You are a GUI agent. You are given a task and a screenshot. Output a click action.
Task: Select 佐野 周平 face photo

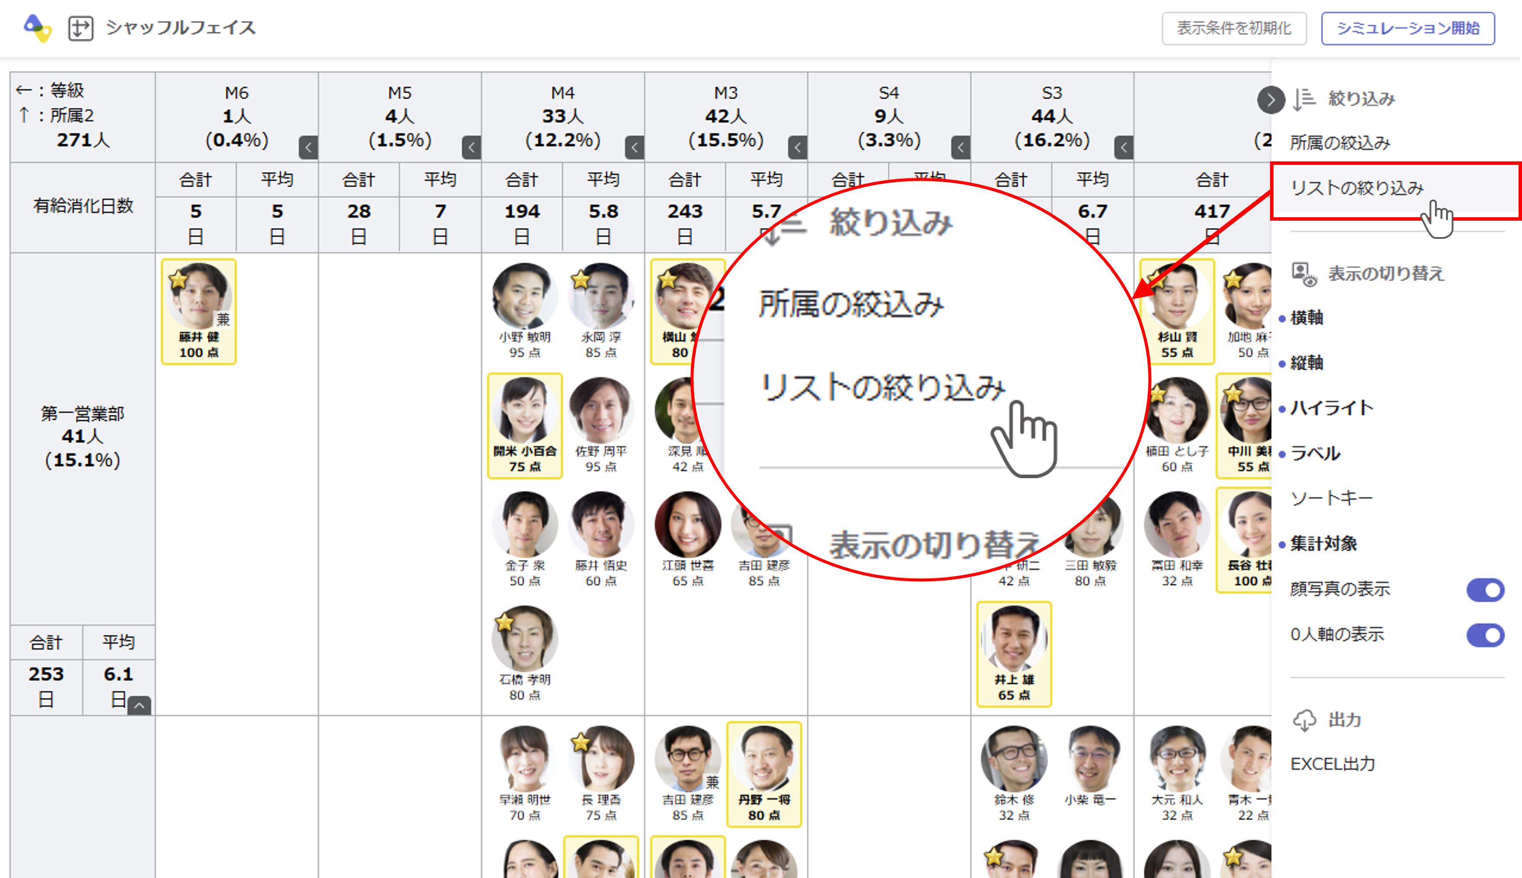601,410
